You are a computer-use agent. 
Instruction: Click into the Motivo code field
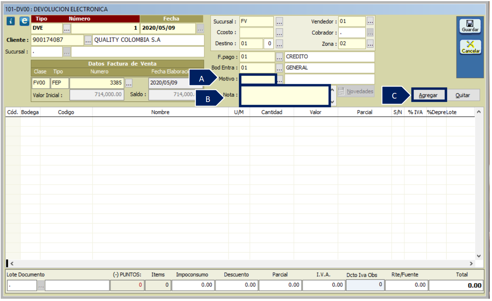pyautogui.click(x=258, y=79)
